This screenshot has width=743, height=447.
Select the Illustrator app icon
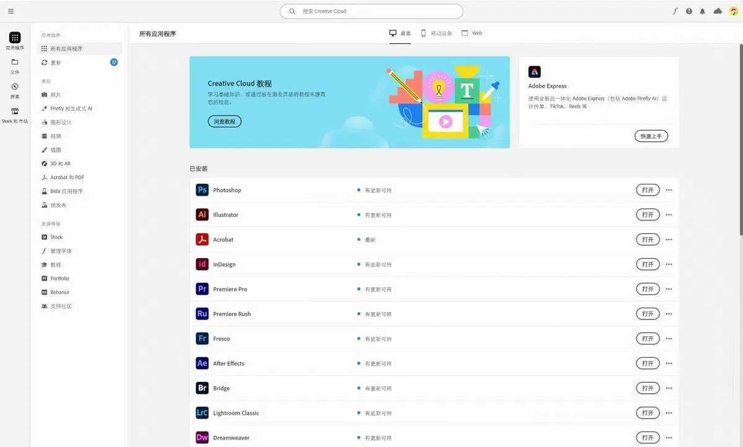click(x=202, y=214)
